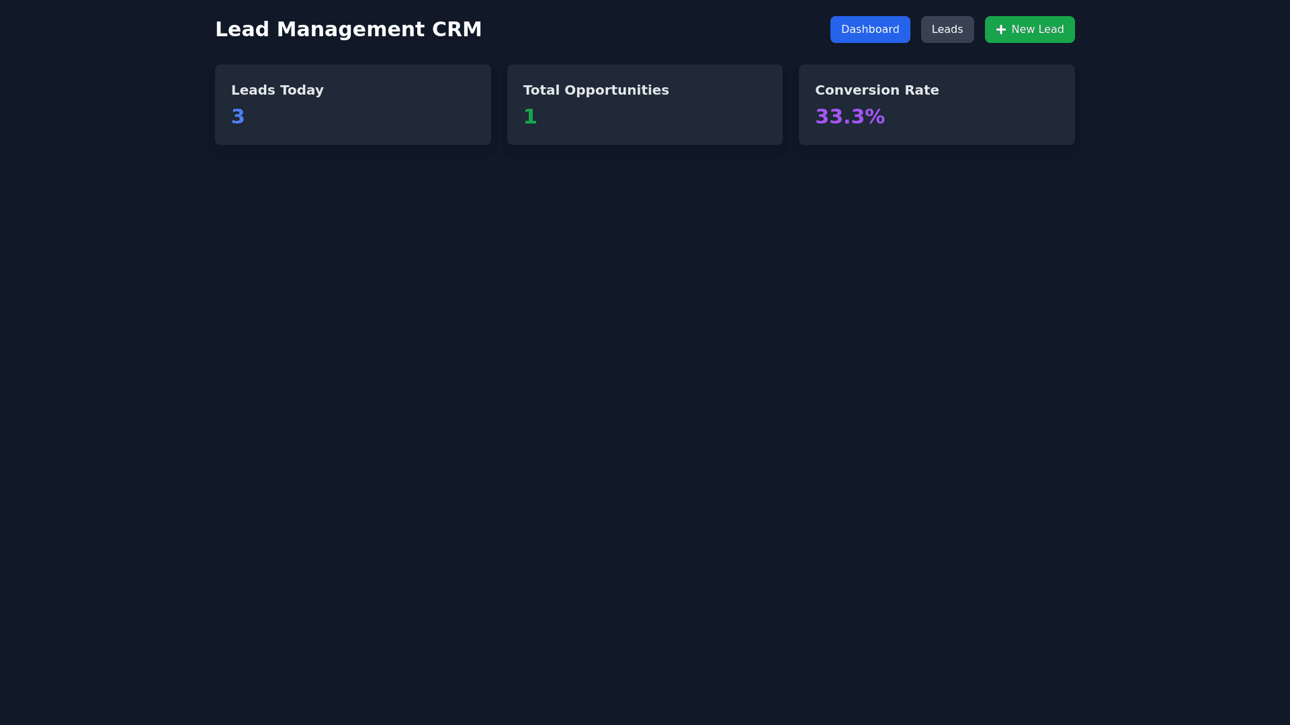Select the Total Opportunities heading

(595, 90)
